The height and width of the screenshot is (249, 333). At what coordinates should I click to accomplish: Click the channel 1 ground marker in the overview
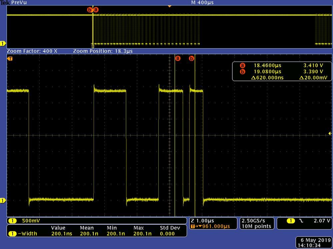(3, 44)
